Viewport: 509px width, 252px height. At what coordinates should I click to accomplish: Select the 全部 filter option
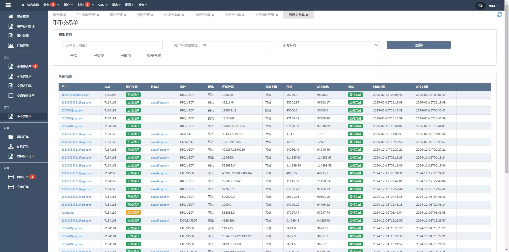(x=74, y=56)
